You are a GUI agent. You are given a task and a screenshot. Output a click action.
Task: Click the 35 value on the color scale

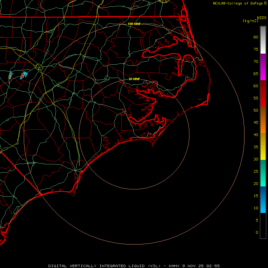coord(256,147)
